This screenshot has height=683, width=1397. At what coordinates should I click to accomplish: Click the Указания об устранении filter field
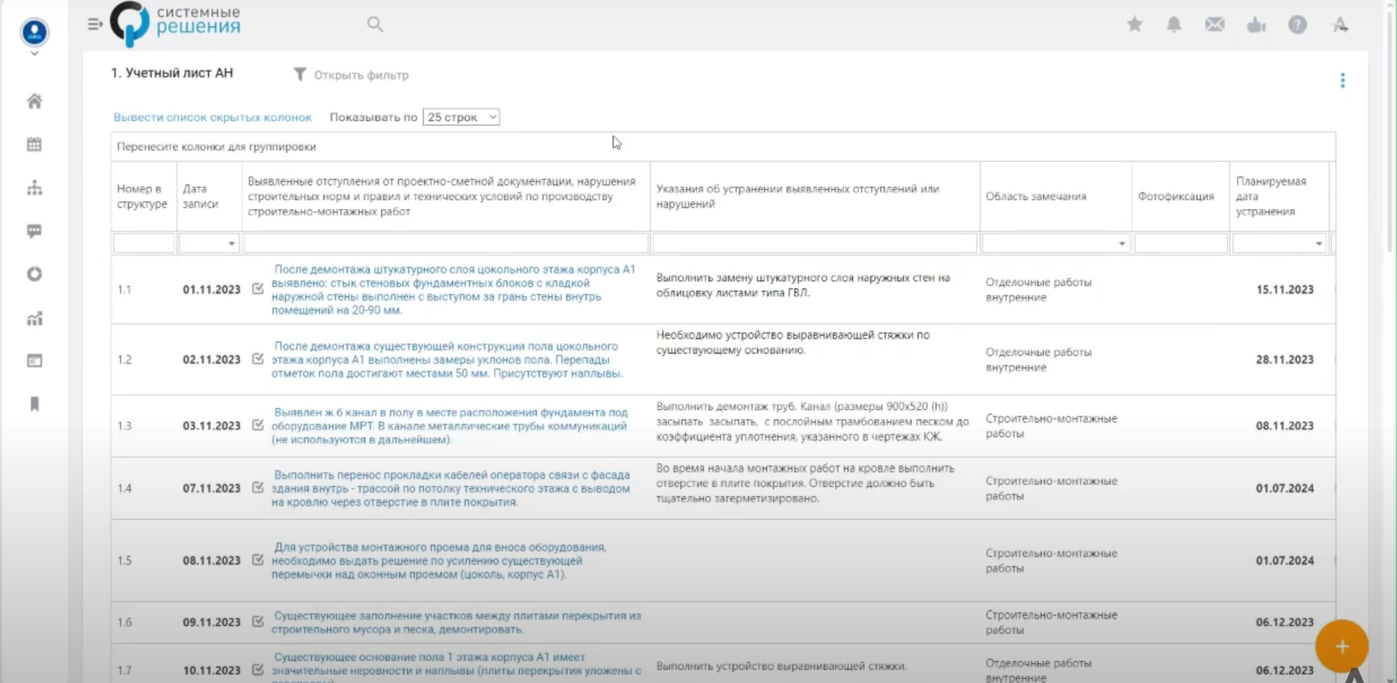point(815,243)
